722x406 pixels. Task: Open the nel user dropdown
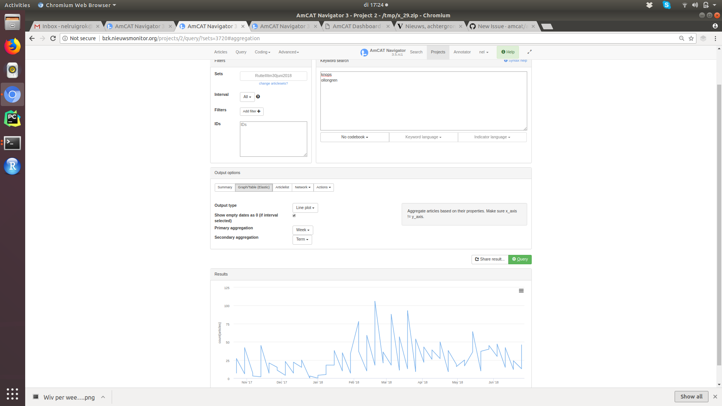click(x=484, y=52)
